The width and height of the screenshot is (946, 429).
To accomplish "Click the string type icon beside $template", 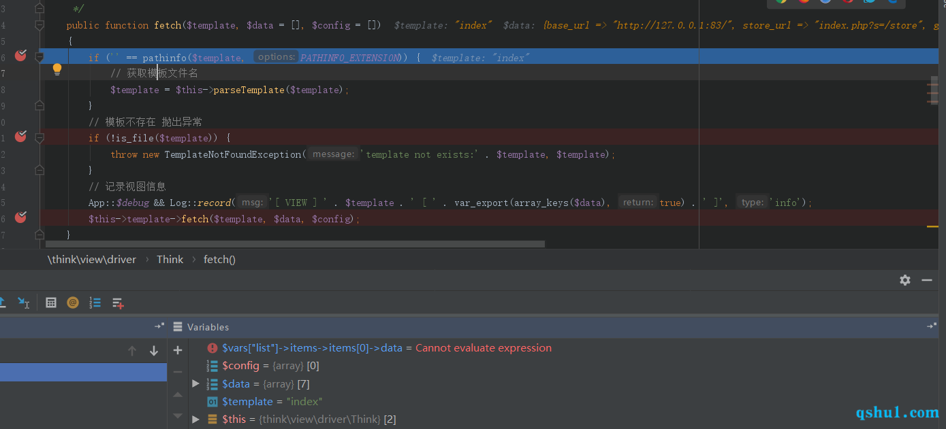I will (x=212, y=402).
